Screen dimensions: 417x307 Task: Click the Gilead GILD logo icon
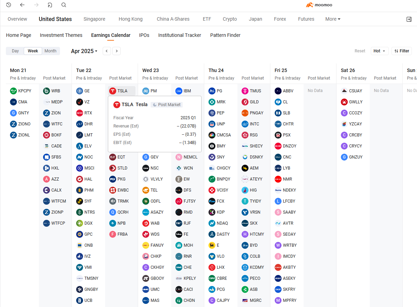coord(245,102)
